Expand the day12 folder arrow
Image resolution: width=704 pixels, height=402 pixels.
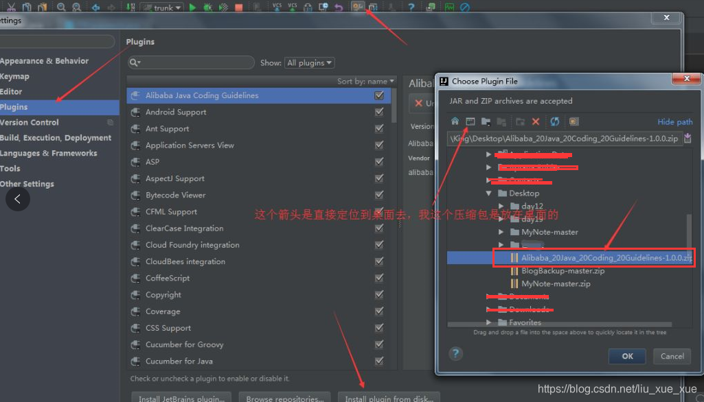[501, 206]
